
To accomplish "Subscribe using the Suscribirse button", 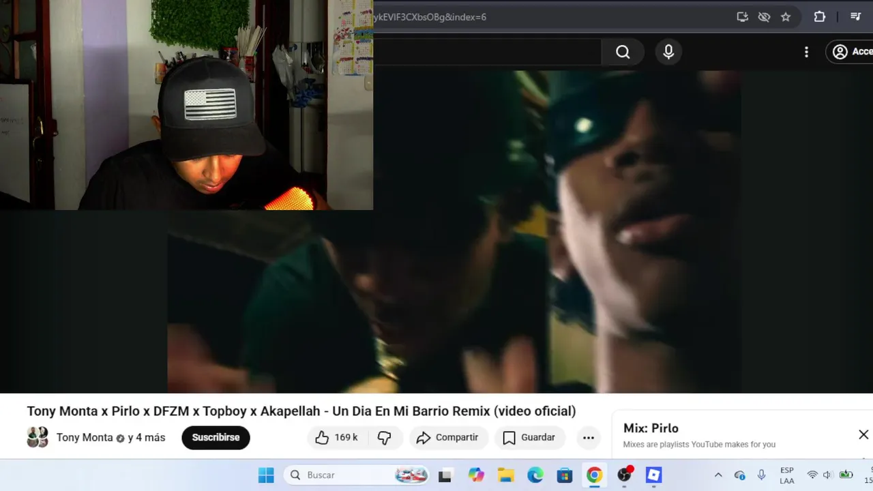I will (x=216, y=437).
